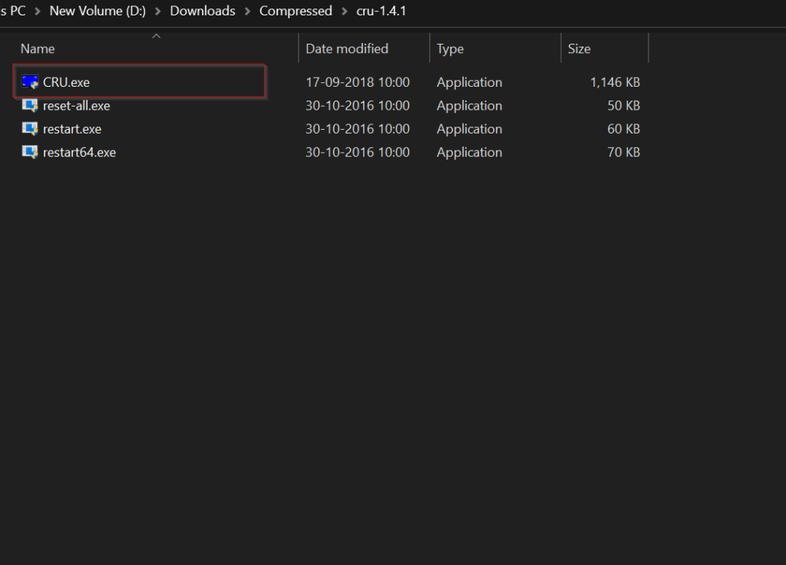Click date modified of restart64.exe row
Viewport: 786px width, 565px height.
358,153
